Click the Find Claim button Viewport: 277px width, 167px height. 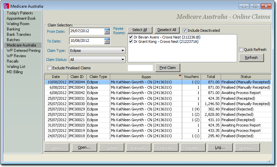click(167, 68)
